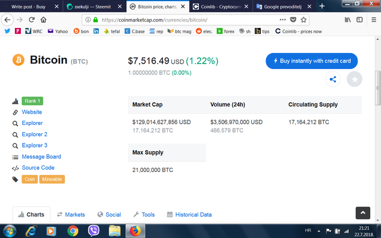The height and width of the screenshot is (238, 381).
Task: Go to the Firefox Home page icon
Action: point(43,20)
